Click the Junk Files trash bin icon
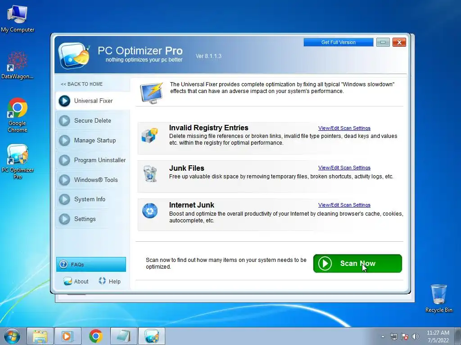The height and width of the screenshot is (345, 461). tap(150, 173)
